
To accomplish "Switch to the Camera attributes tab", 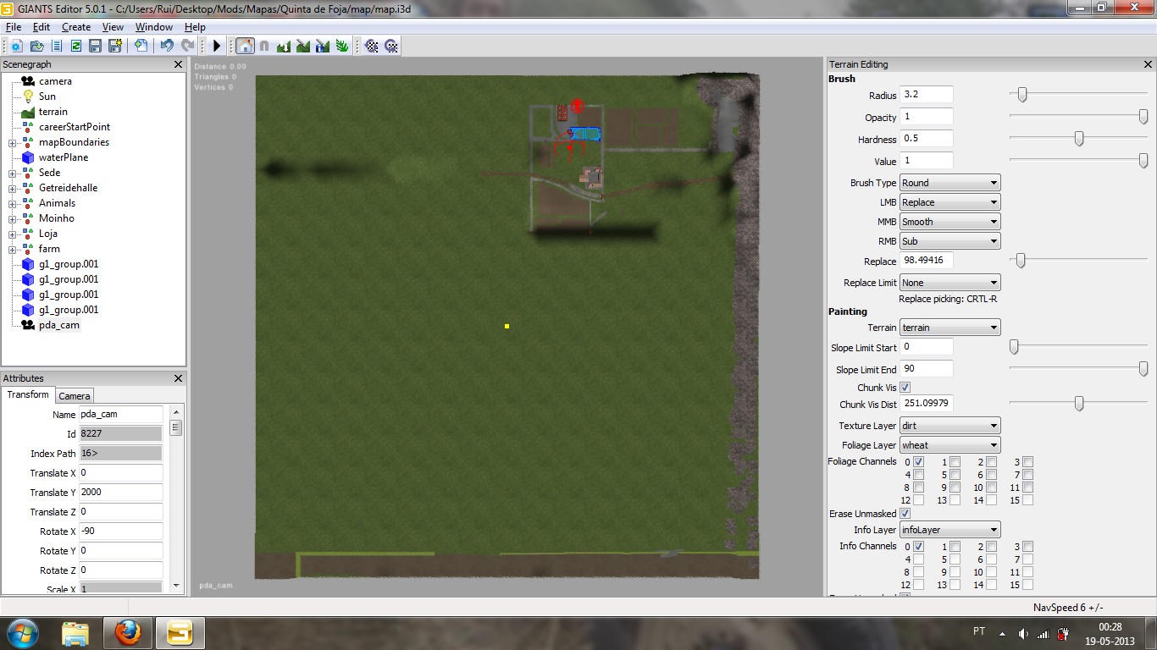I will 75,396.
